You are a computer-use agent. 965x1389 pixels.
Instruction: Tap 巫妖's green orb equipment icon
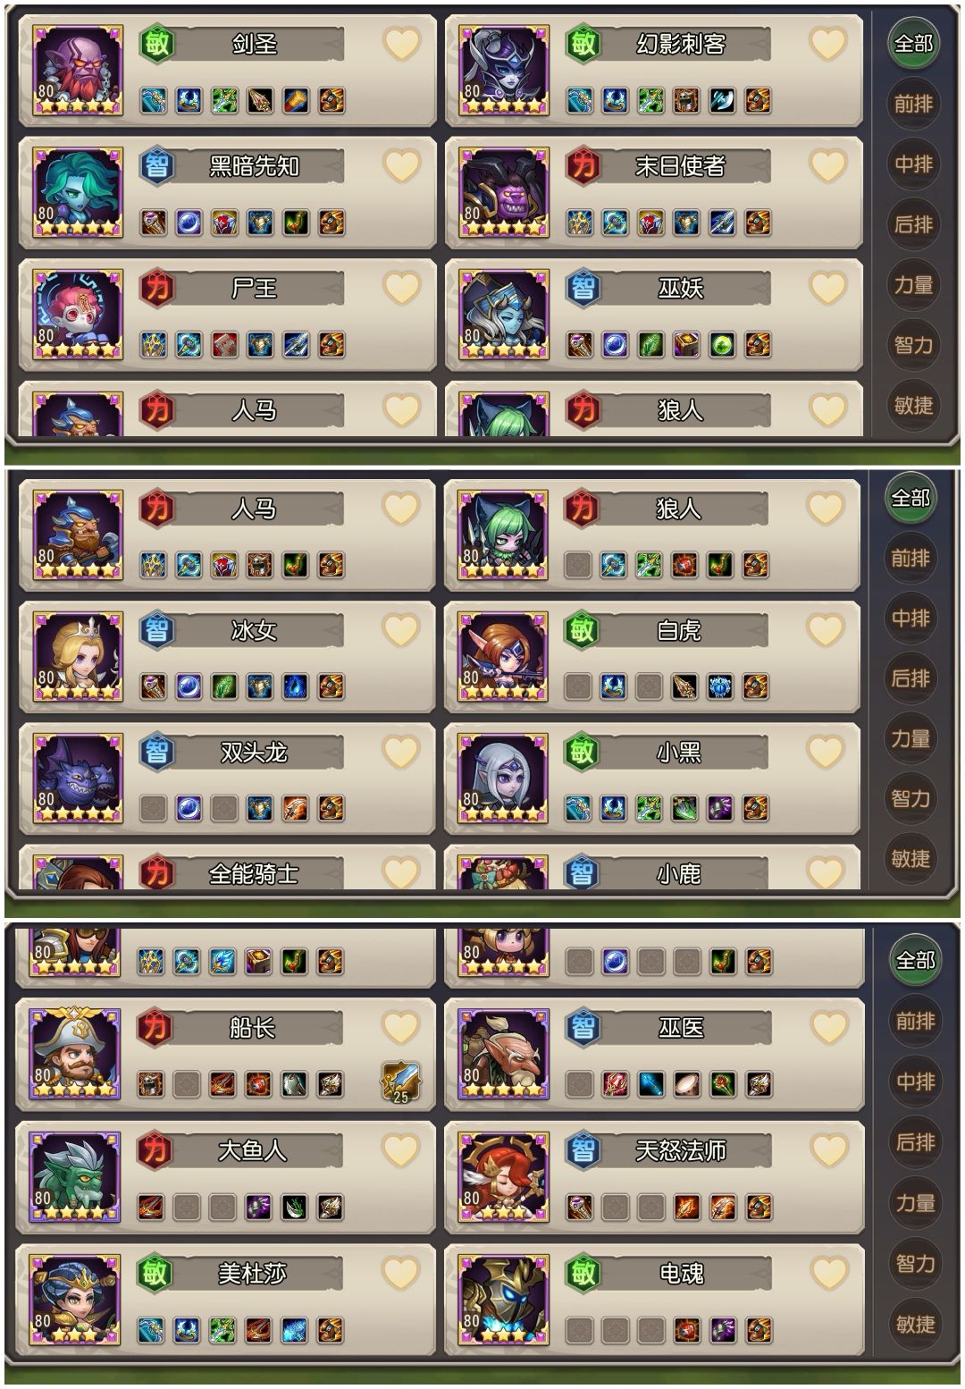coord(722,344)
